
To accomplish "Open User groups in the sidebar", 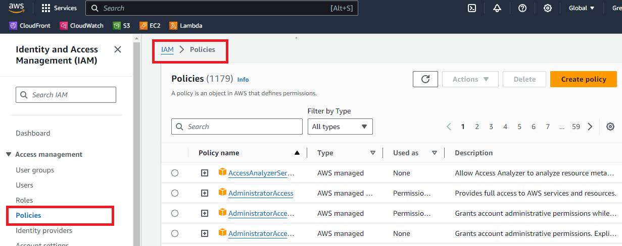I will [x=35, y=170].
